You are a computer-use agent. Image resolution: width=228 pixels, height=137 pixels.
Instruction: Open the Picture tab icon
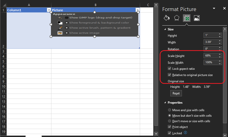(x=197, y=18)
